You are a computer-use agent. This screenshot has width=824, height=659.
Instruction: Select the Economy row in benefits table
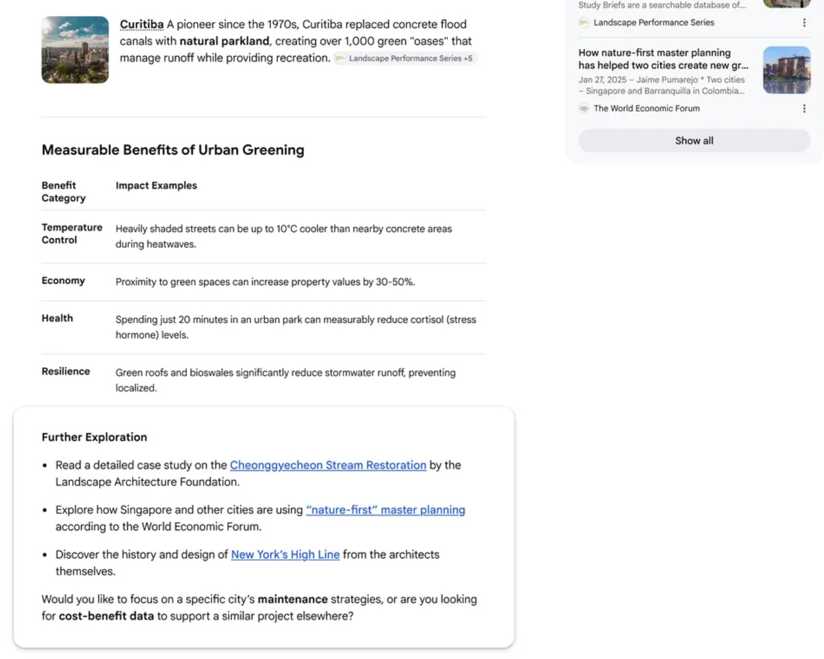pyautogui.click(x=263, y=282)
